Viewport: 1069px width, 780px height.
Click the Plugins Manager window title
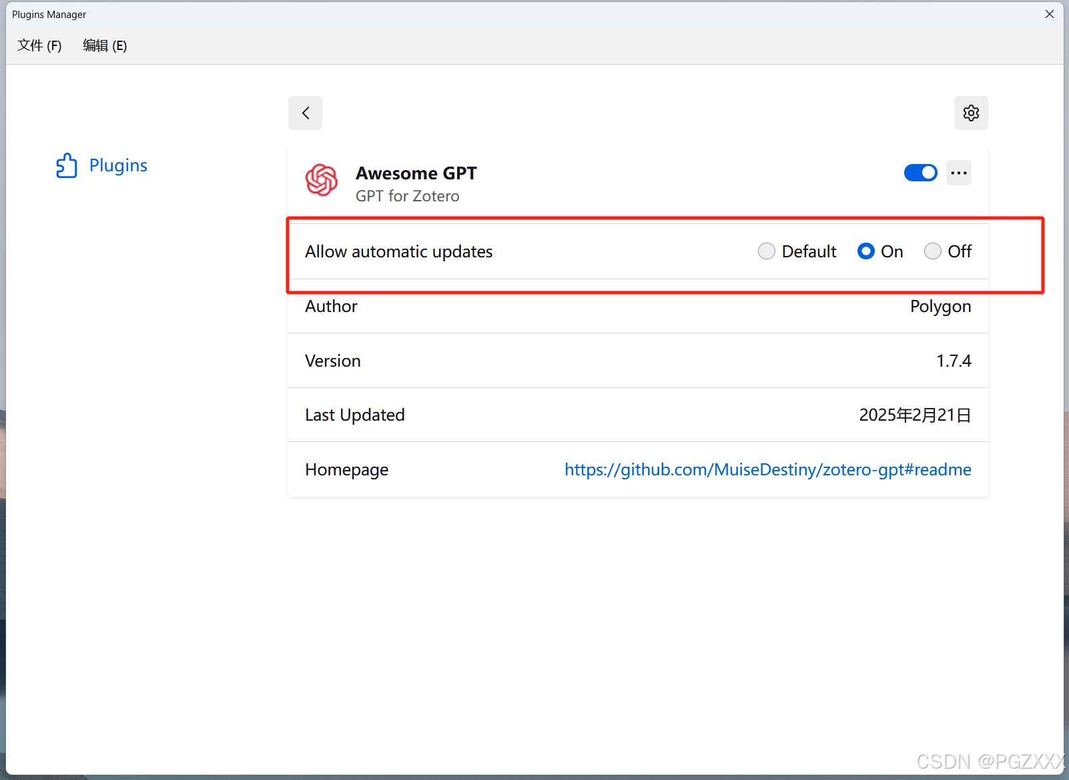[x=49, y=14]
